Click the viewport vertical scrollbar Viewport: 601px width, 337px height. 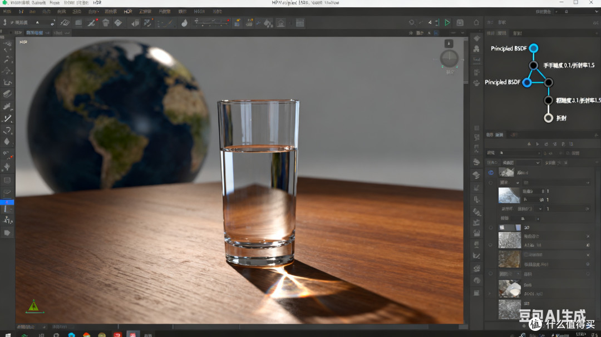tap(466, 61)
